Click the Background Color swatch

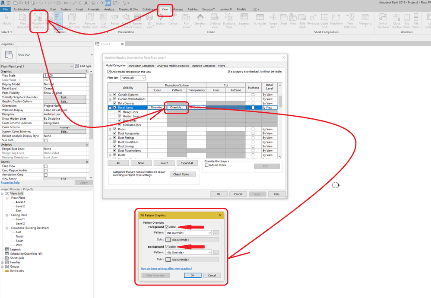pos(168,260)
